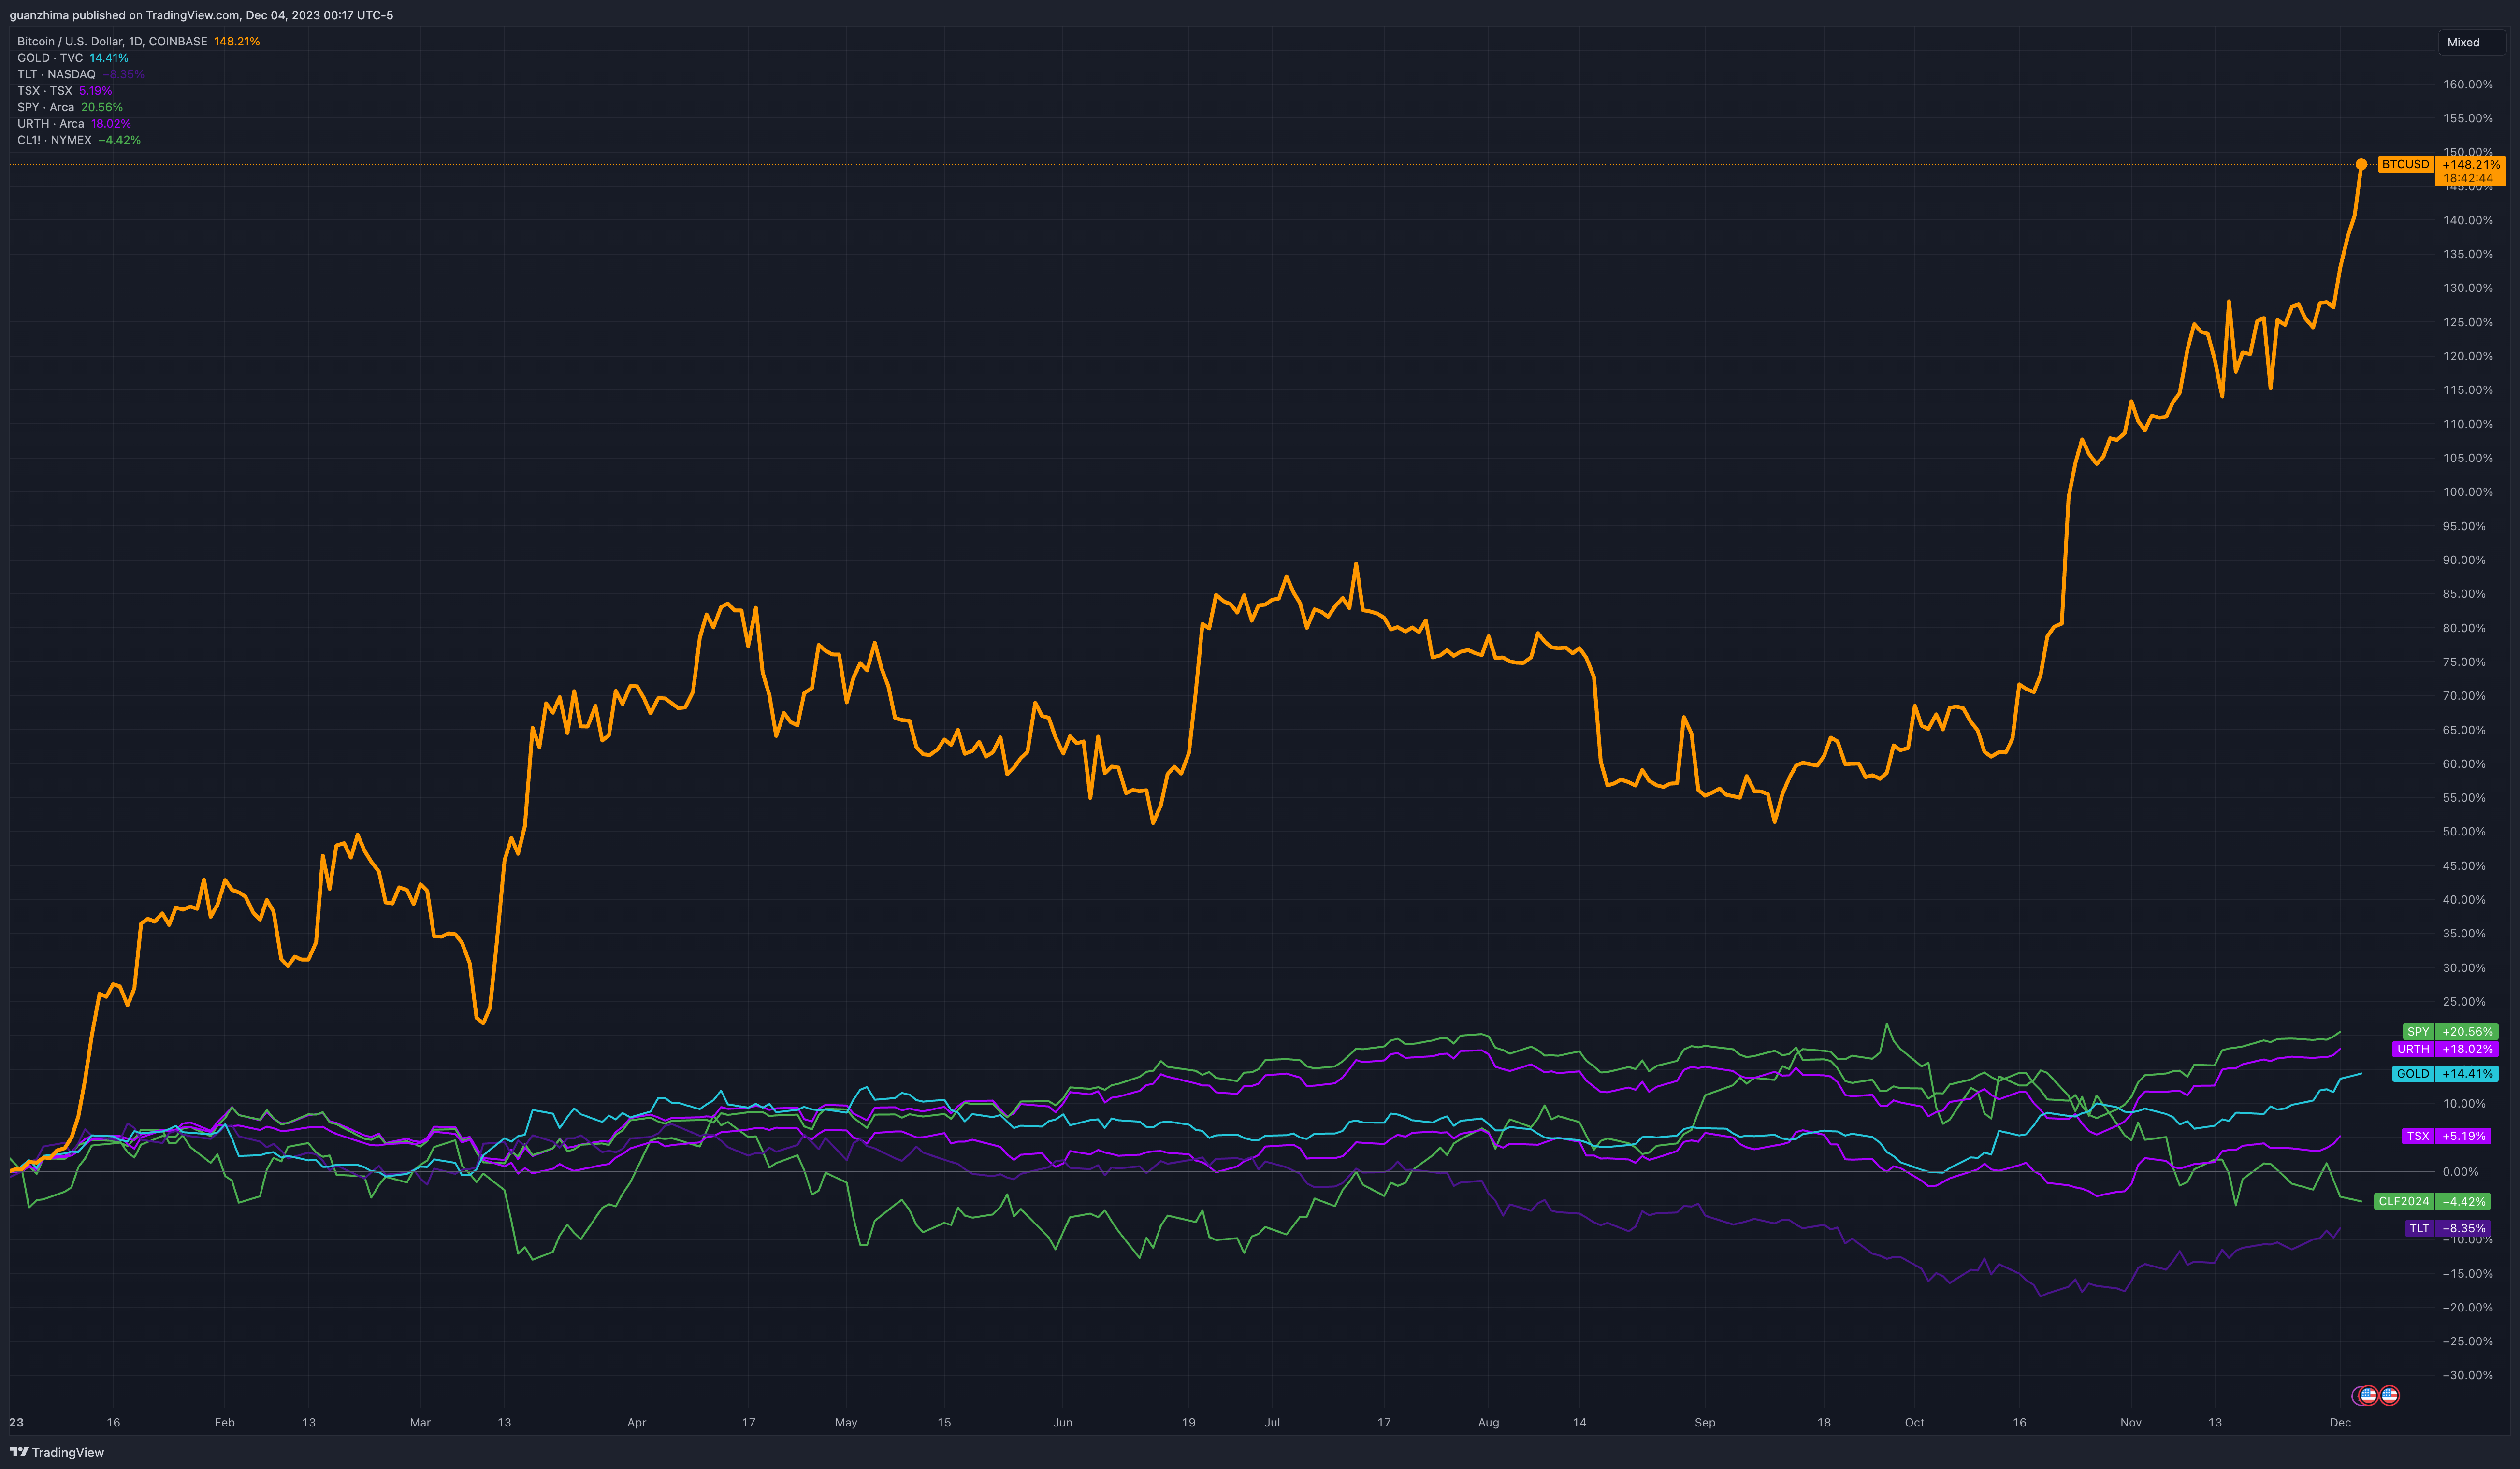Select the TLT · NASDAQ legend entry
2520x1469 pixels.
[x=80, y=74]
